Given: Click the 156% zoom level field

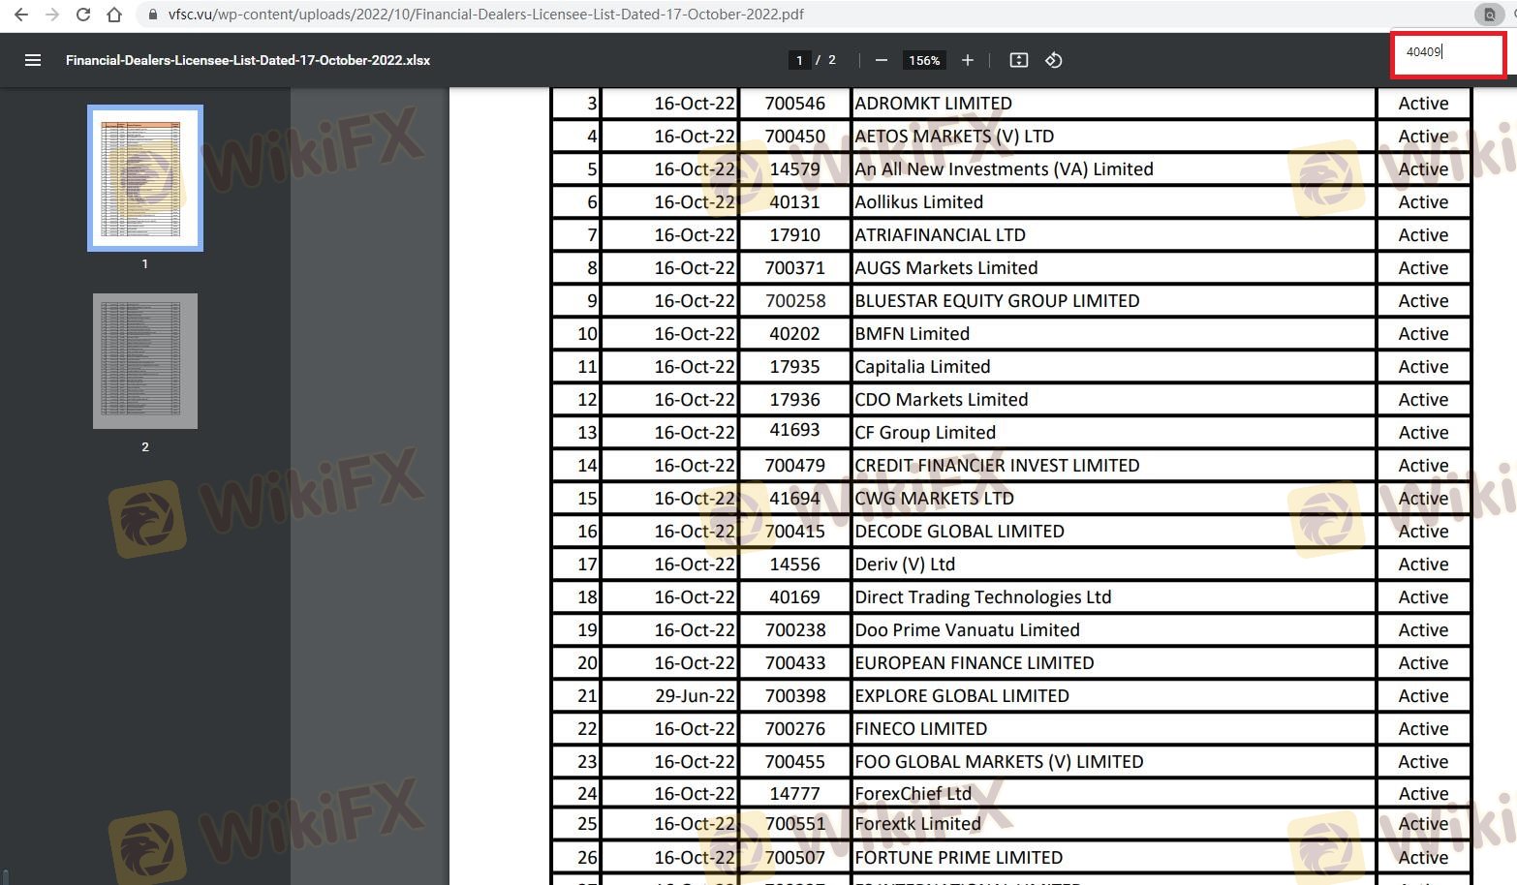Looking at the screenshot, I should pyautogui.click(x=923, y=60).
